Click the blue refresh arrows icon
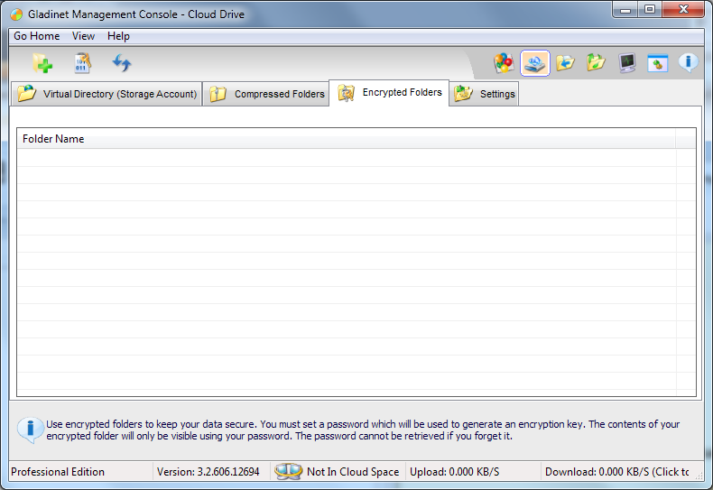 (x=122, y=63)
